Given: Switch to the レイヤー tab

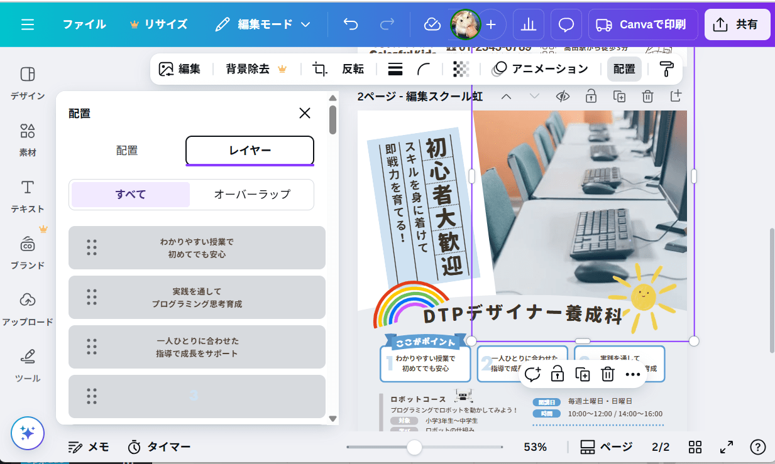Looking at the screenshot, I should coord(250,151).
